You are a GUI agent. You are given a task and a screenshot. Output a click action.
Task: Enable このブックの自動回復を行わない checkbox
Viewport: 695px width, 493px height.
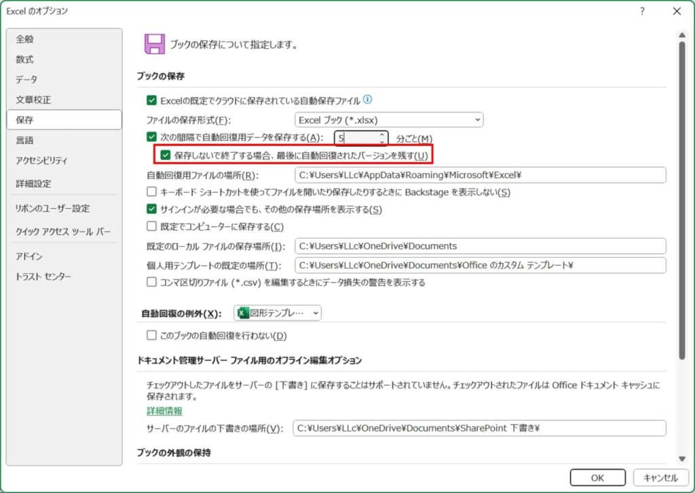[151, 335]
